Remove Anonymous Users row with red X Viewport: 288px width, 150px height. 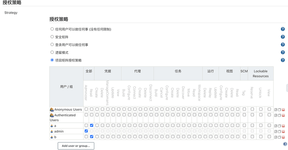tap(283, 110)
